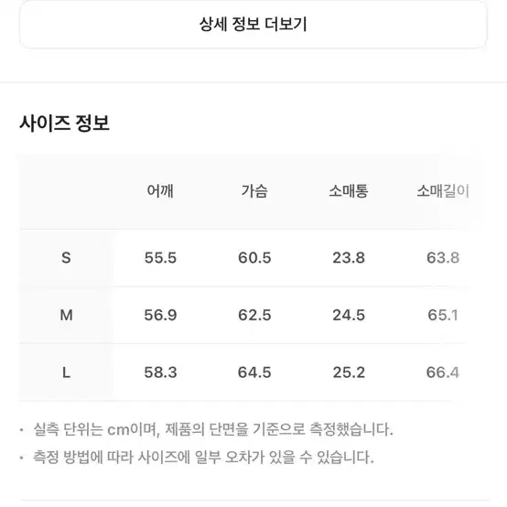Click the note about measurement 오차

pyautogui.click(x=203, y=458)
